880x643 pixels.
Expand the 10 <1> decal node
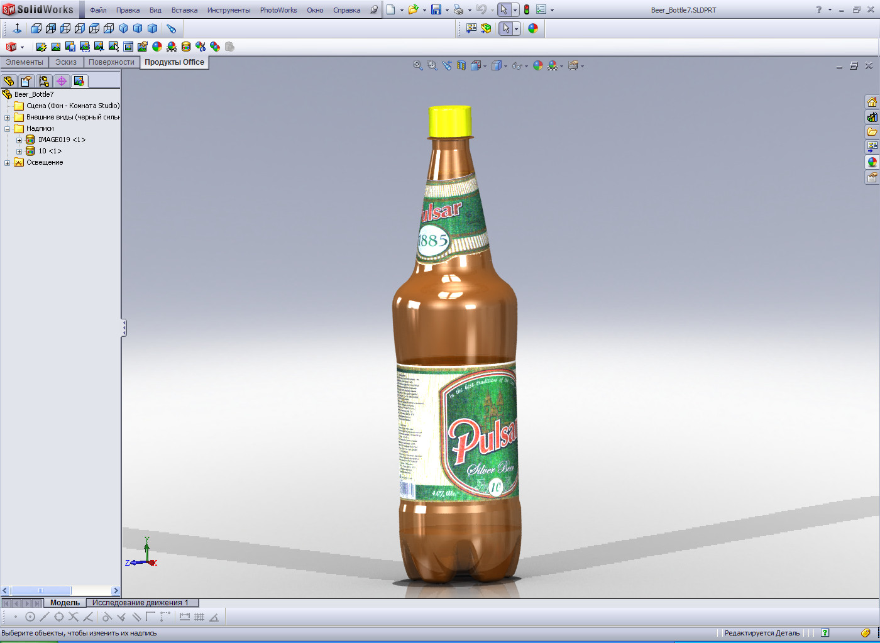19,151
